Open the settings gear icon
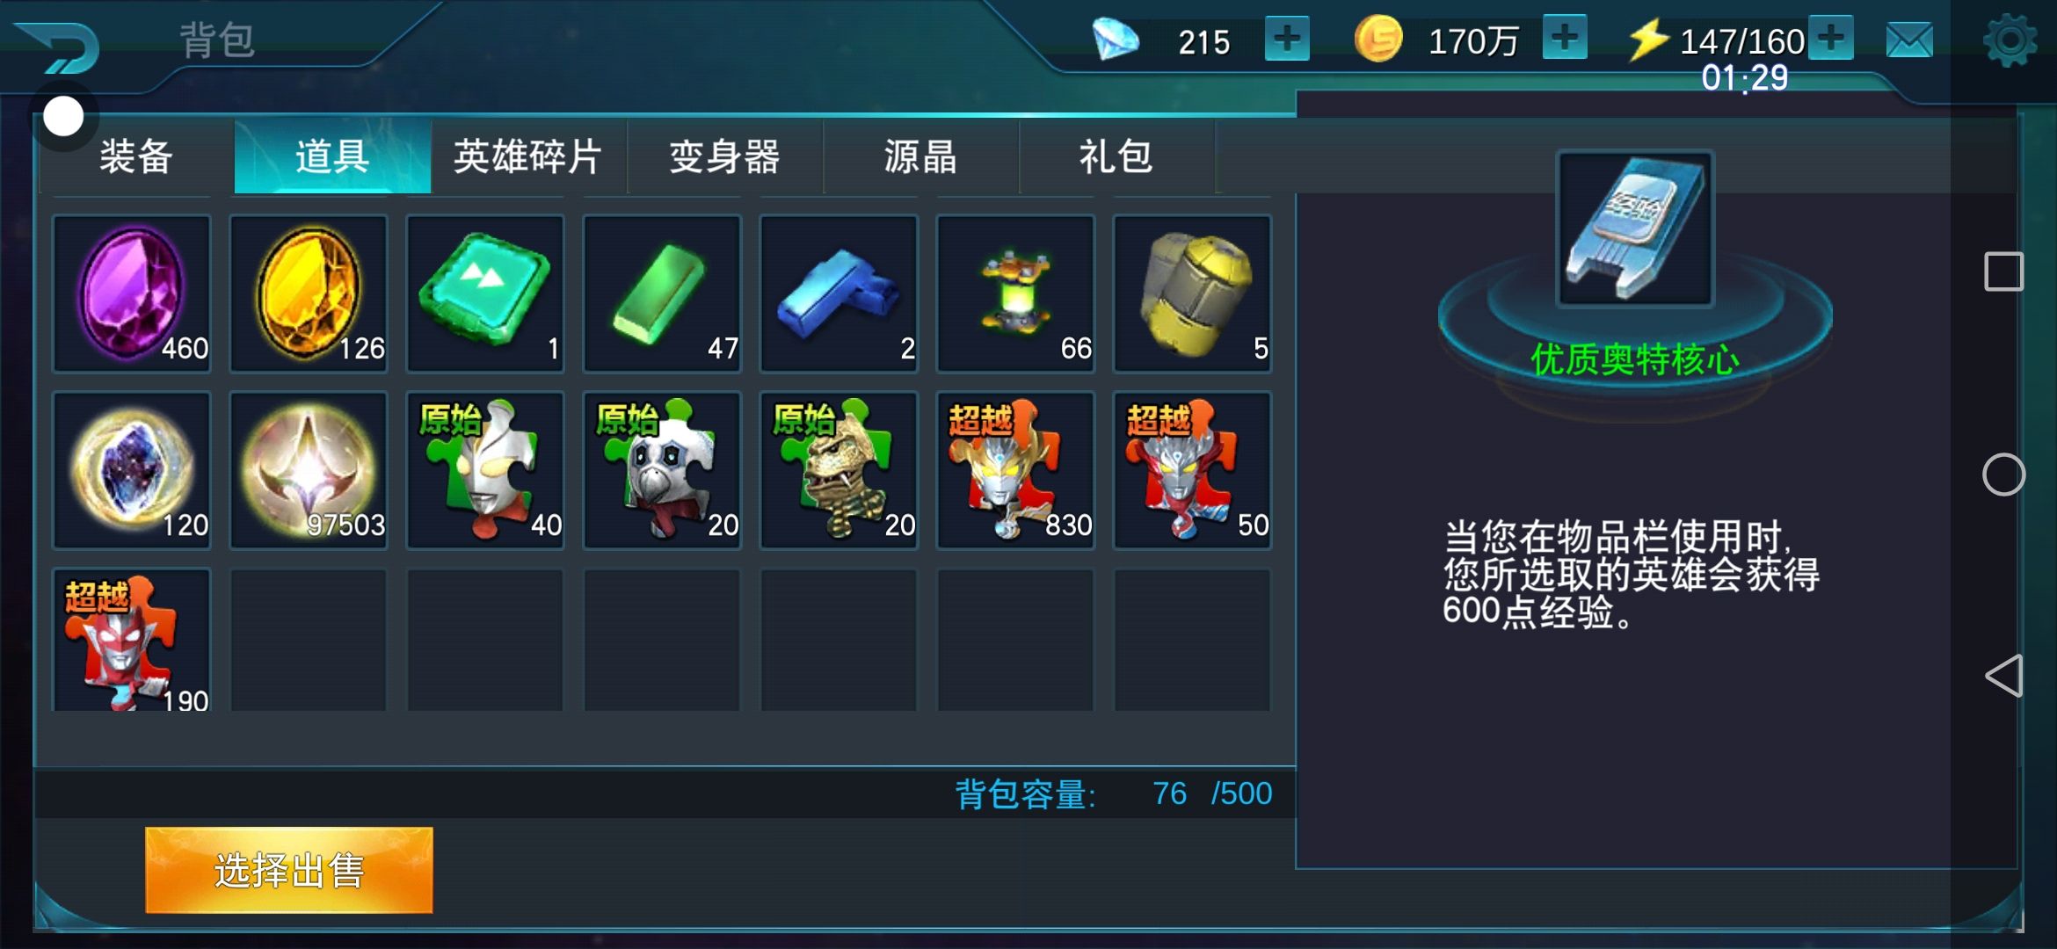This screenshot has width=2057, height=949. pyautogui.click(x=2010, y=40)
